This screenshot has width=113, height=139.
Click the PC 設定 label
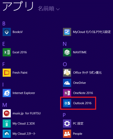(78, 124)
